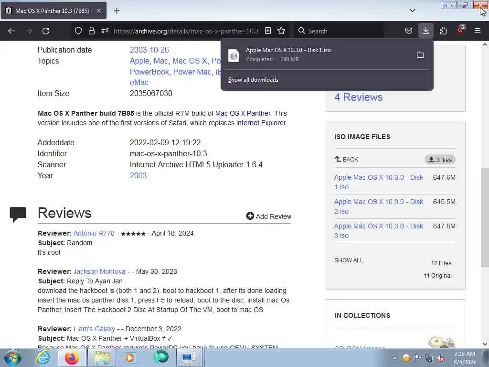Collapse ISO file list with BACK
This screenshot has width=489, height=367.
347,160
